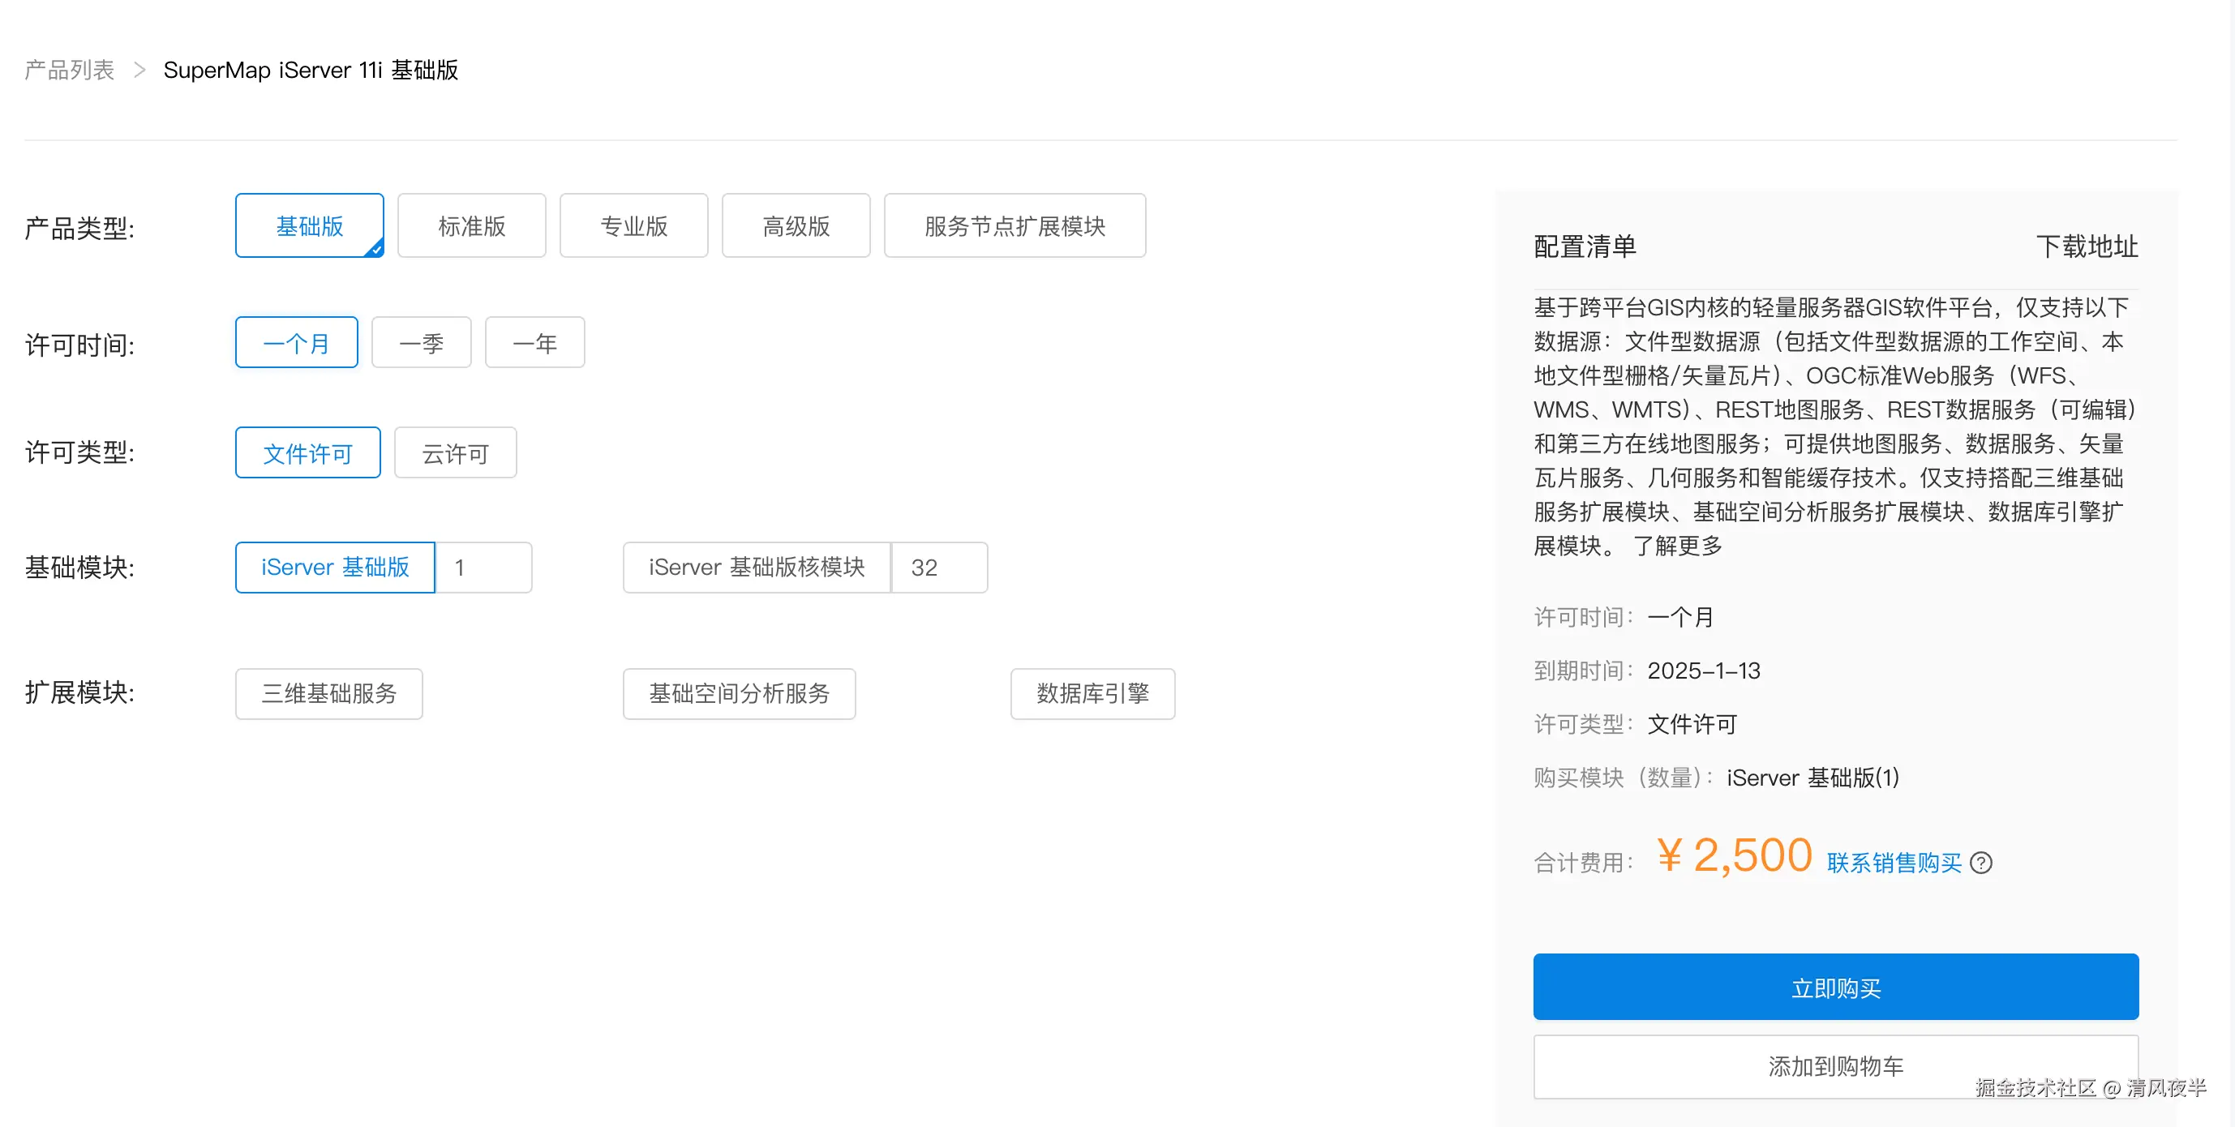Toggle the 数据库引擎 extension module

[x=1092, y=693]
